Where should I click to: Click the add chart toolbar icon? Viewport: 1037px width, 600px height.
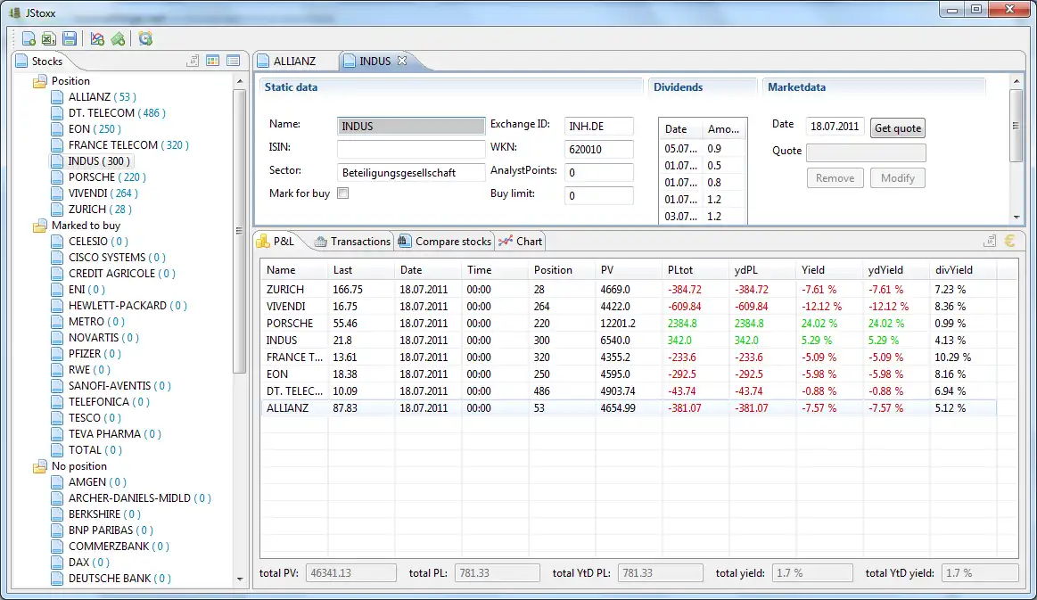[x=97, y=39]
